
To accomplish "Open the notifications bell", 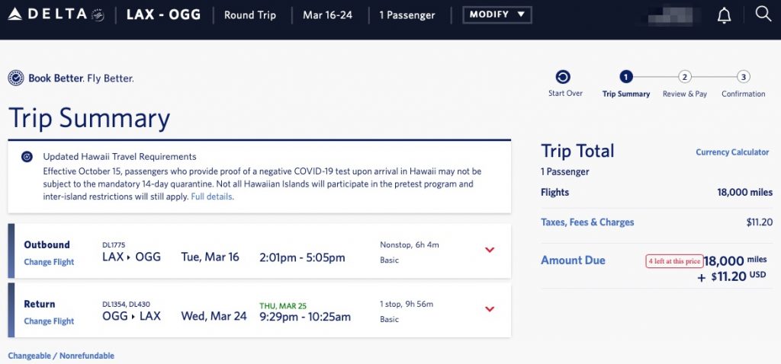I will (x=724, y=15).
